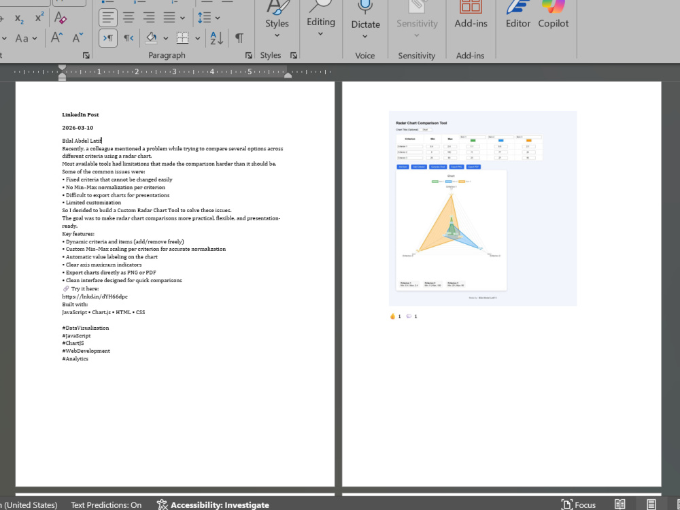Image resolution: width=680 pixels, height=510 pixels.
Task: Click the 'Built with:' line
Action: point(75,305)
